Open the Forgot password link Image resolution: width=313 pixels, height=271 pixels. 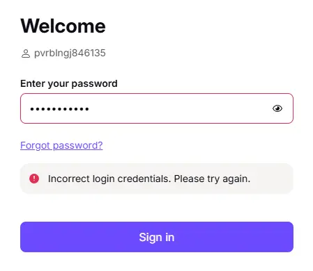coord(61,145)
